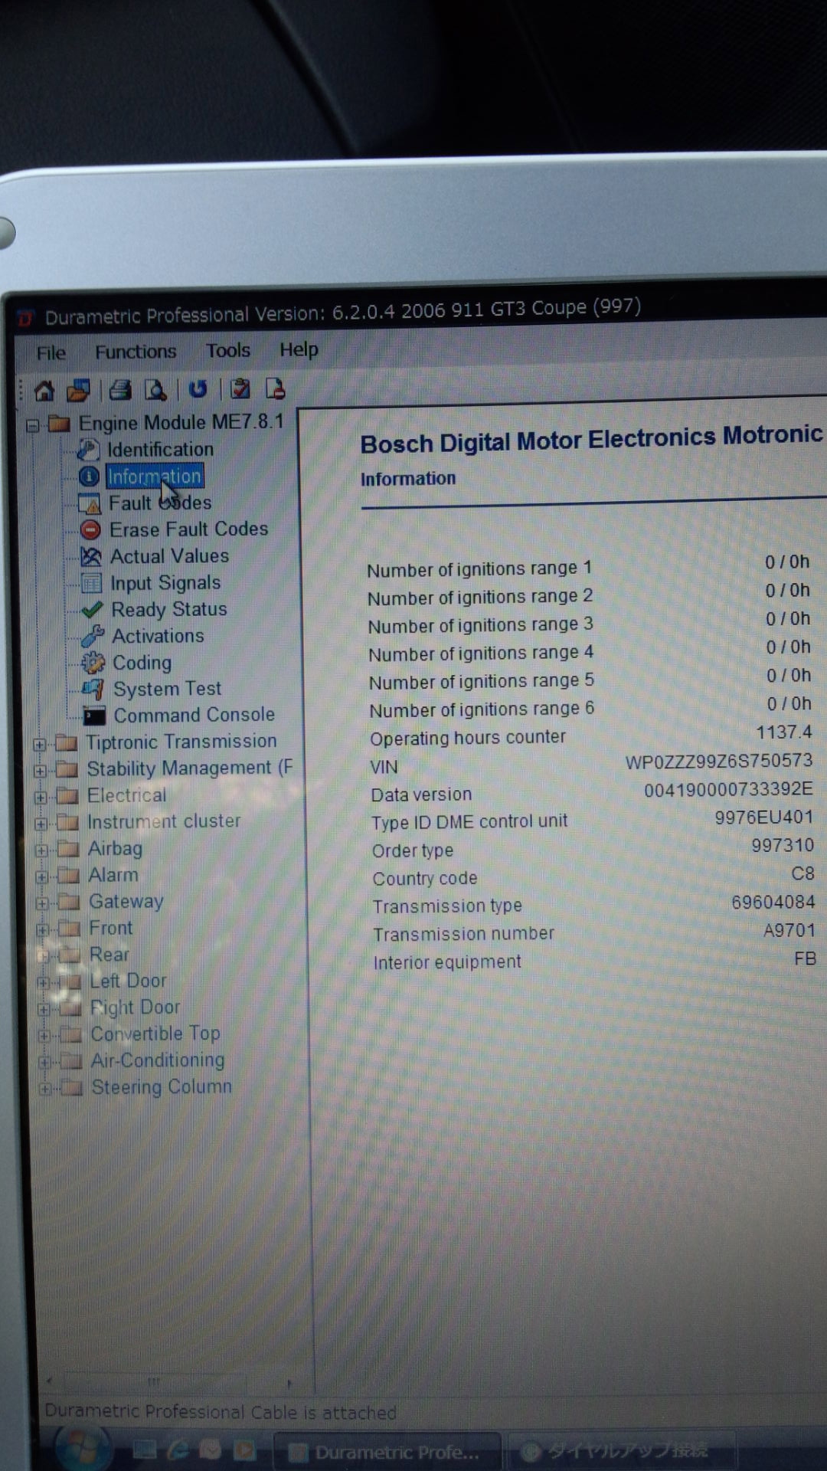Click the Transmission number value A9701
Image resolution: width=827 pixels, height=1471 pixels.
coord(789,931)
